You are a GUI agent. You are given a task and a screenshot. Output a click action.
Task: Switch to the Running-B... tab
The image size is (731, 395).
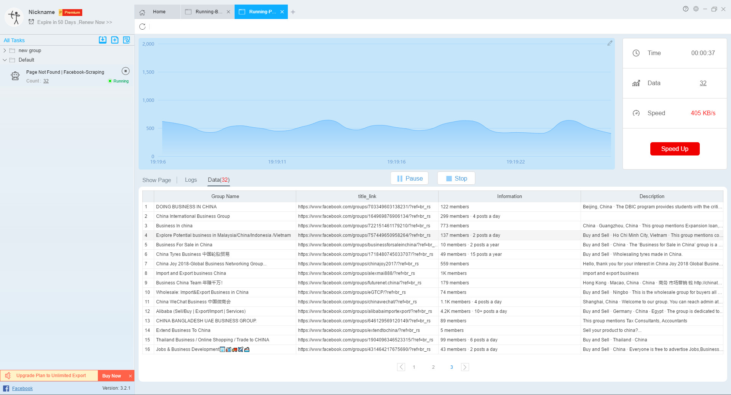(x=207, y=12)
